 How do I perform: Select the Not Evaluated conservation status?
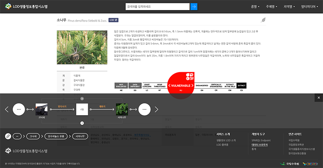121,85
